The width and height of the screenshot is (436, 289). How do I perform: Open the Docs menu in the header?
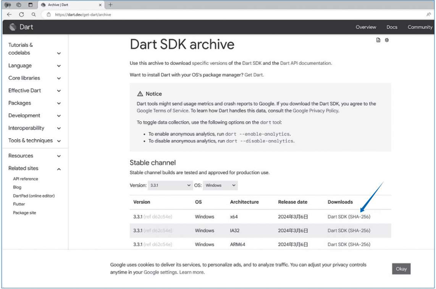[x=392, y=27]
